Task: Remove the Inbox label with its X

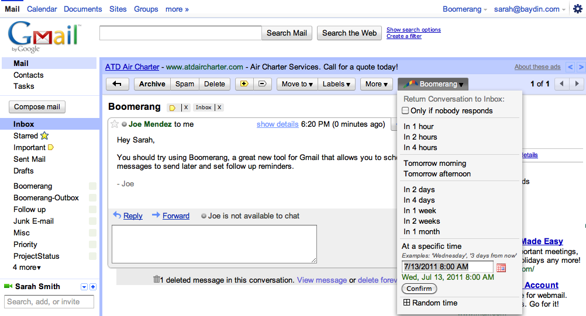Action: pos(219,107)
